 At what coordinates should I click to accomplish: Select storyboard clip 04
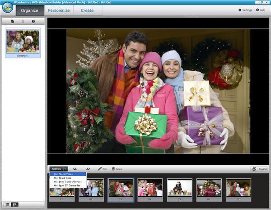(x=150, y=190)
